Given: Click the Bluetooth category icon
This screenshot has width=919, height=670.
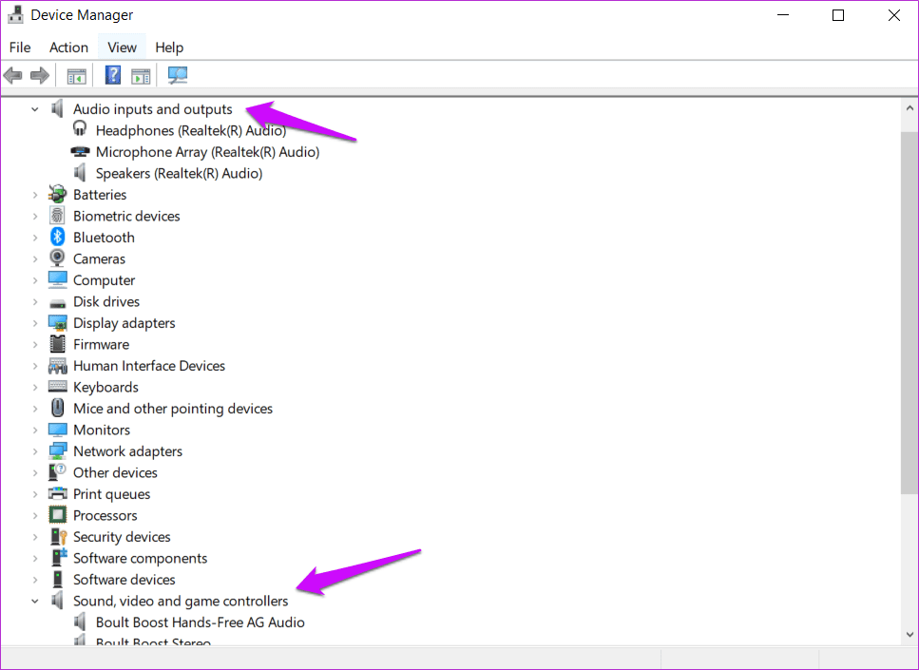Looking at the screenshot, I should pyautogui.click(x=57, y=237).
